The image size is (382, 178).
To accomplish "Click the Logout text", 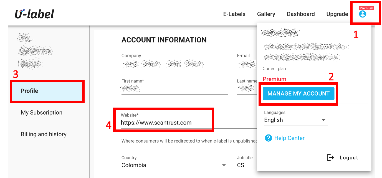I will click(x=349, y=158).
